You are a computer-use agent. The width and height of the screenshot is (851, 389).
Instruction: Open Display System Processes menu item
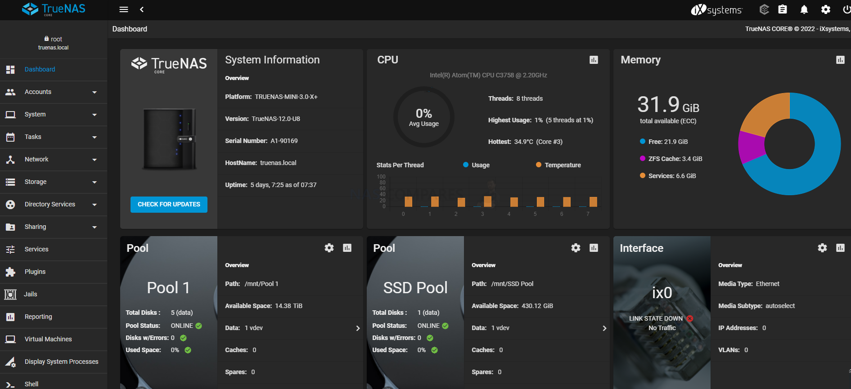(x=54, y=362)
